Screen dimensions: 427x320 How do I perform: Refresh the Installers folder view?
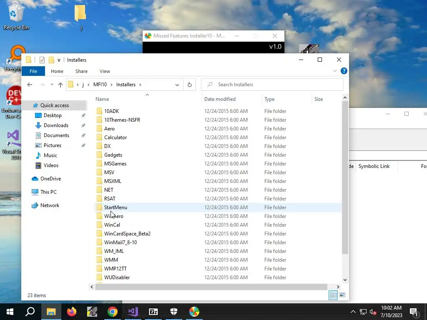point(190,85)
